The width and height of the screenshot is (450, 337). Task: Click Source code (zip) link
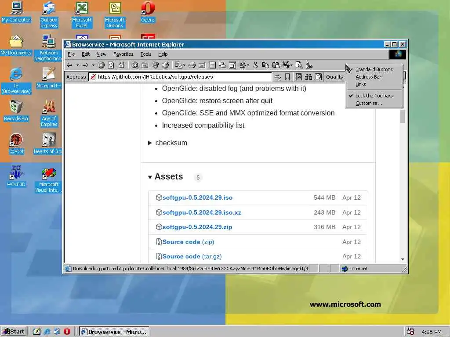click(x=188, y=242)
